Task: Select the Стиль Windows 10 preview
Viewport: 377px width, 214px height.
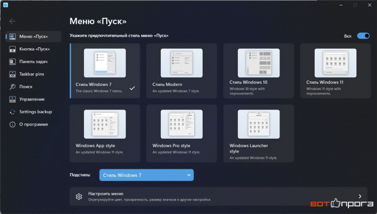Action: click(259, 63)
